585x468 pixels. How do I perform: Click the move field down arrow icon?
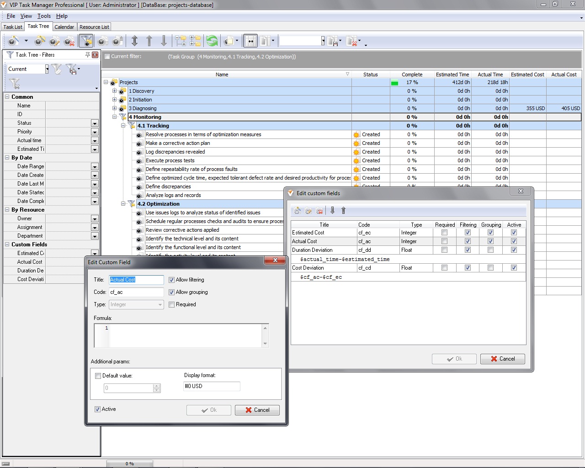tap(332, 211)
